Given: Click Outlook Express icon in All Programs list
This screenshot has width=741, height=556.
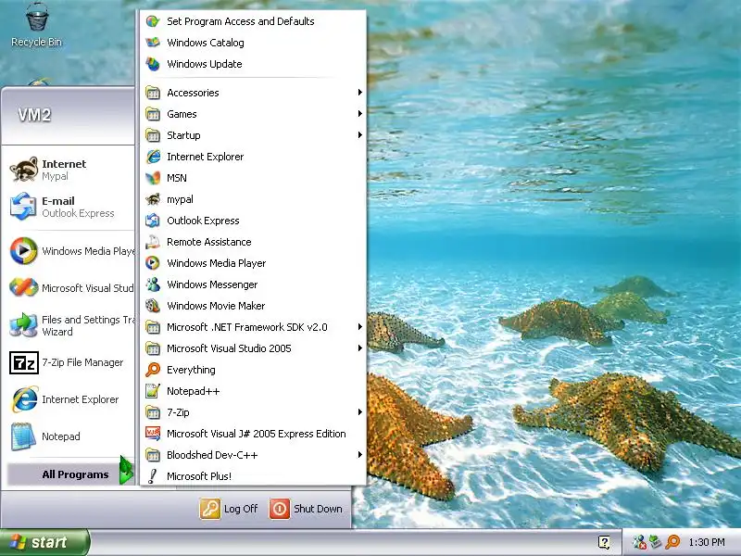Looking at the screenshot, I should [153, 221].
